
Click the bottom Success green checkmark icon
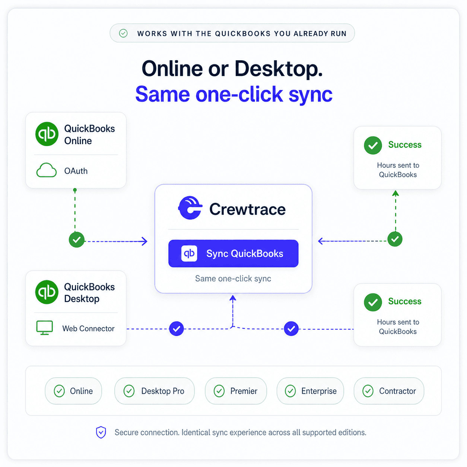pyautogui.click(x=373, y=302)
